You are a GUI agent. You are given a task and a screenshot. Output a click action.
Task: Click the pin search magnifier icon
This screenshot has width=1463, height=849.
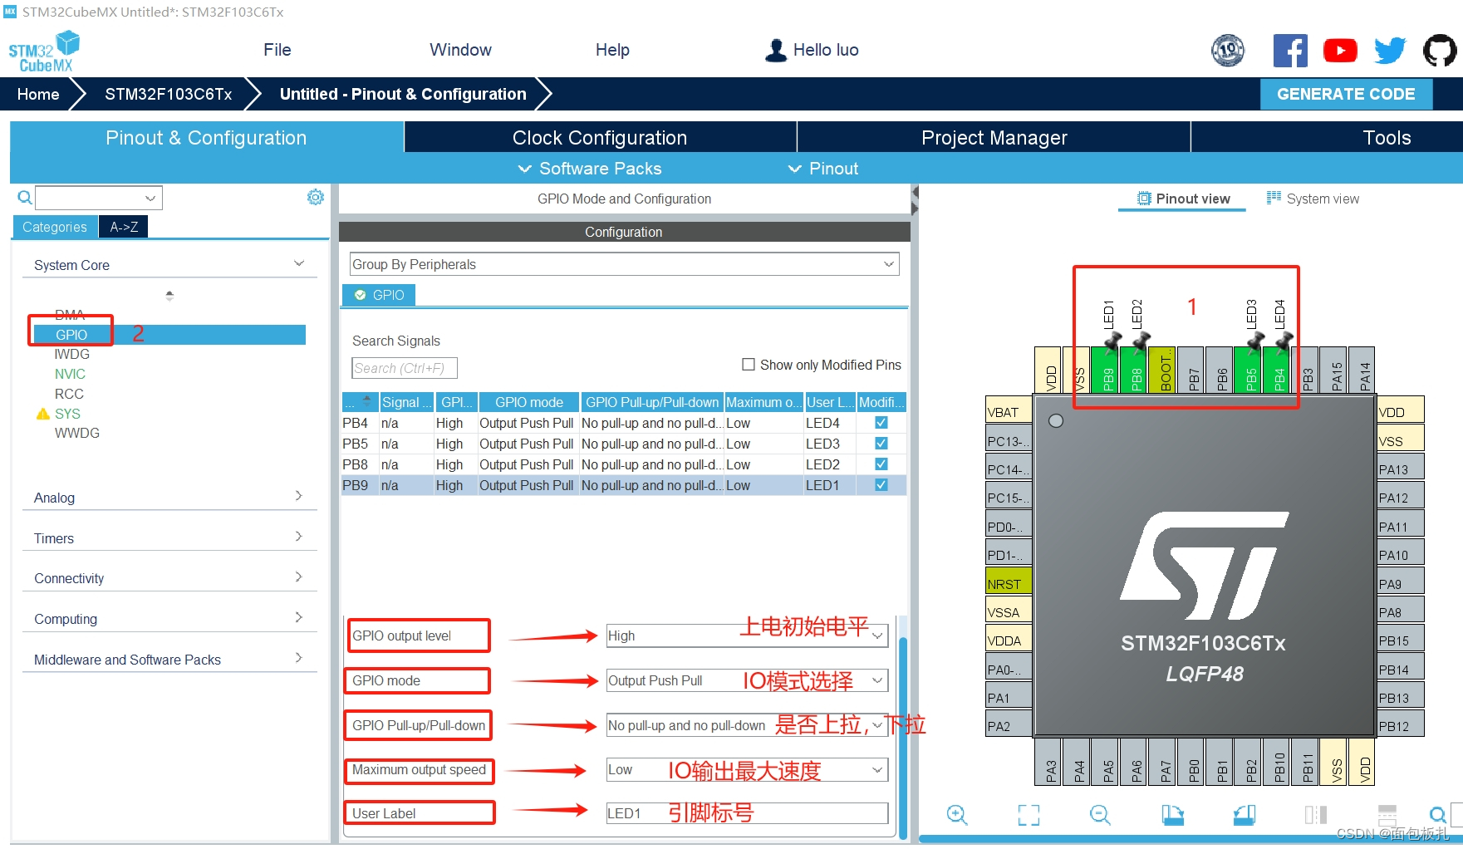[x=1437, y=815]
